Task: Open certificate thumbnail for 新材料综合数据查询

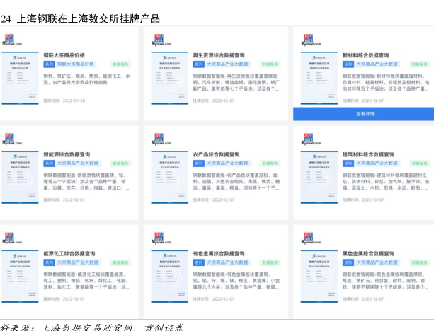Action: pos(319,78)
